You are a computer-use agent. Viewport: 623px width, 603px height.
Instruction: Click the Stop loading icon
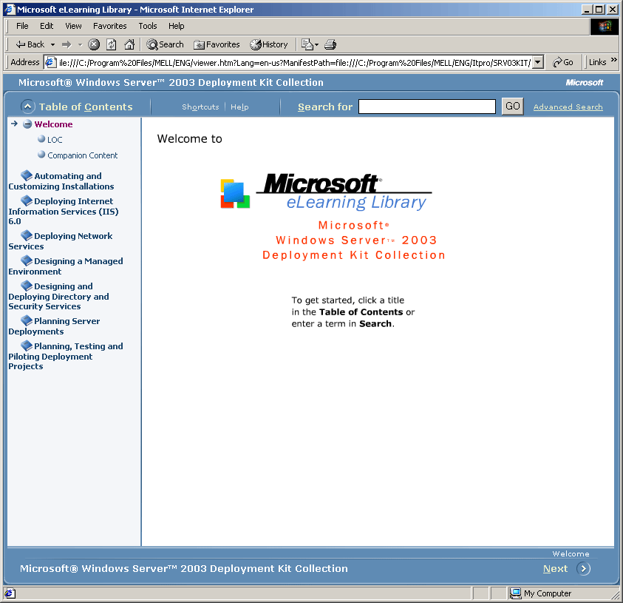tap(94, 44)
